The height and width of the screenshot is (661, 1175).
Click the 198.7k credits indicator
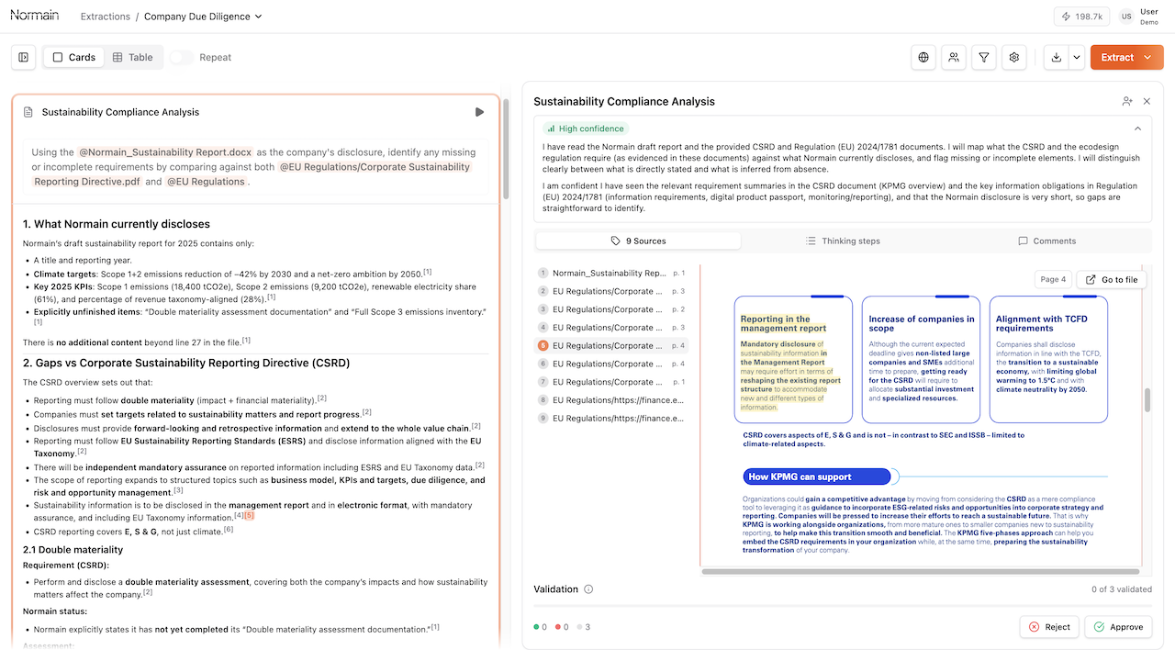[1082, 17]
